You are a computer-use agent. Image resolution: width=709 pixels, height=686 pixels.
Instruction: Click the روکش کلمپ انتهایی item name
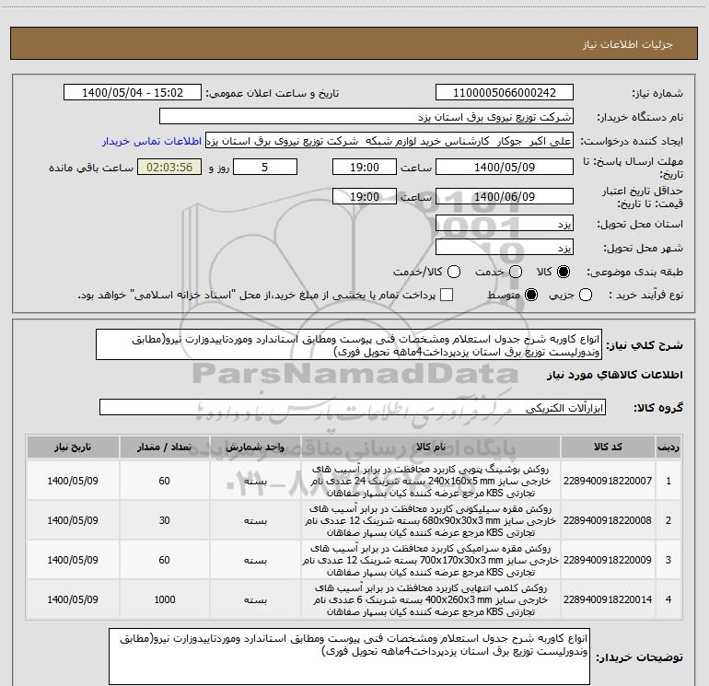tap(431, 599)
